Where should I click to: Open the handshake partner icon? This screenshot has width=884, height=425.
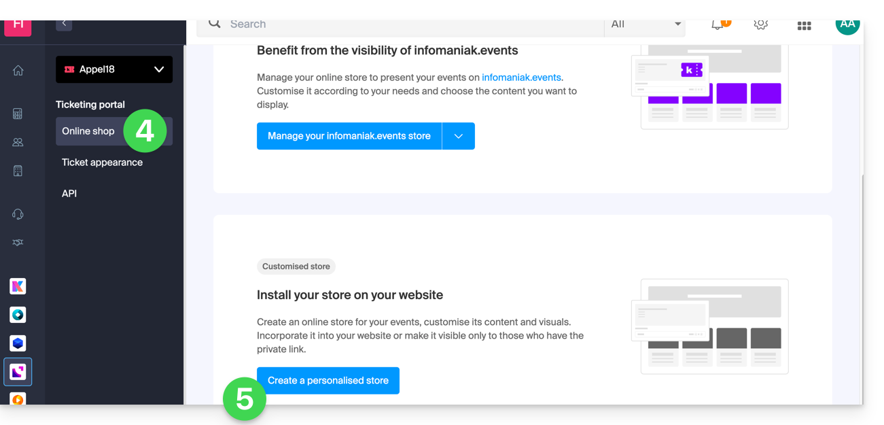point(18,243)
